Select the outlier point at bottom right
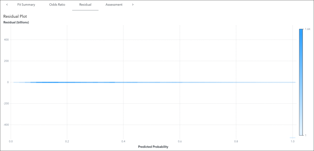 (293, 138)
